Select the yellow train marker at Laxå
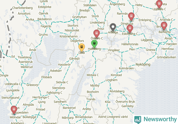The width and height of the screenshot is (178, 124). coord(82,47)
